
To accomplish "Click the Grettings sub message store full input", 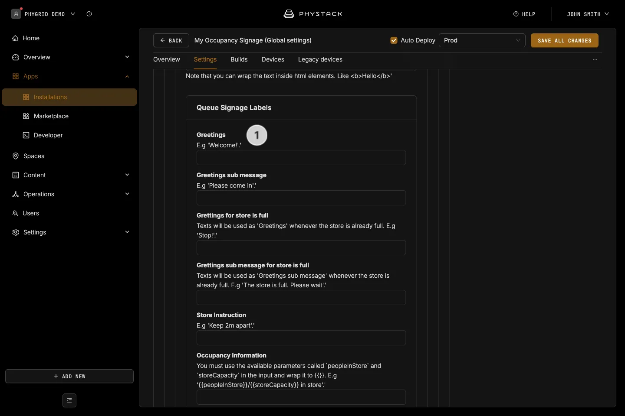I will pos(301,298).
